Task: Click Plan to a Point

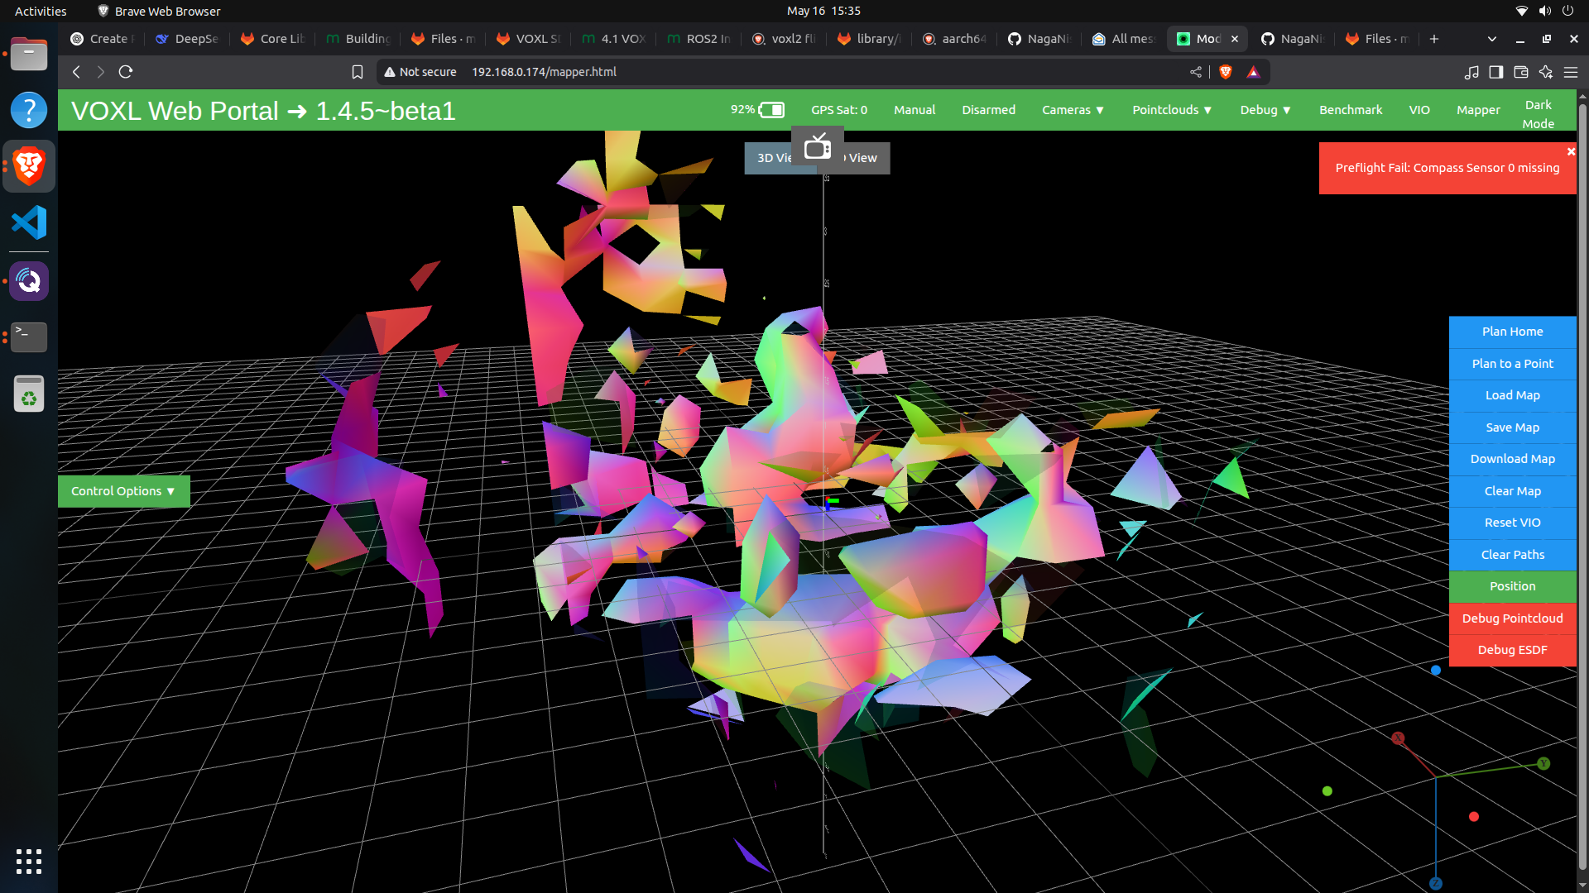Action: [x=1512, y=364]
